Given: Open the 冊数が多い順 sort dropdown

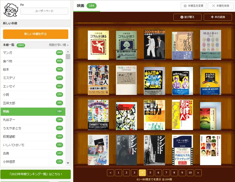Looking at the screenshot, I should [x=58, y=45].
